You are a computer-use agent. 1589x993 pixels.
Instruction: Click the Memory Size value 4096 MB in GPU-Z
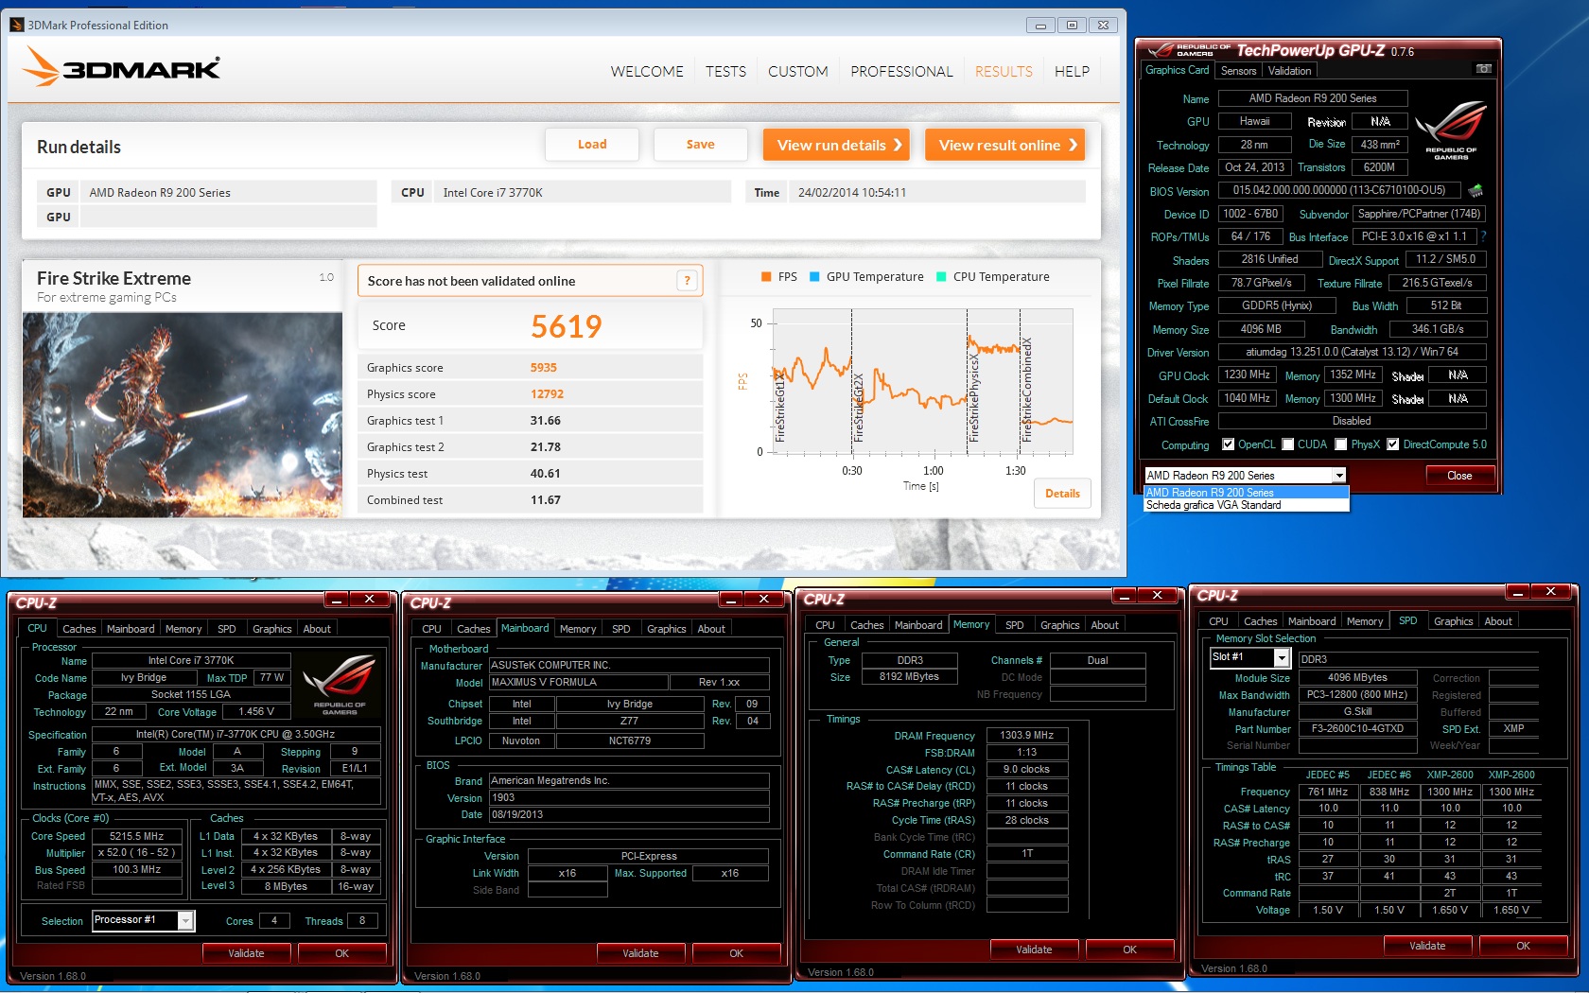coord(1261,329)
